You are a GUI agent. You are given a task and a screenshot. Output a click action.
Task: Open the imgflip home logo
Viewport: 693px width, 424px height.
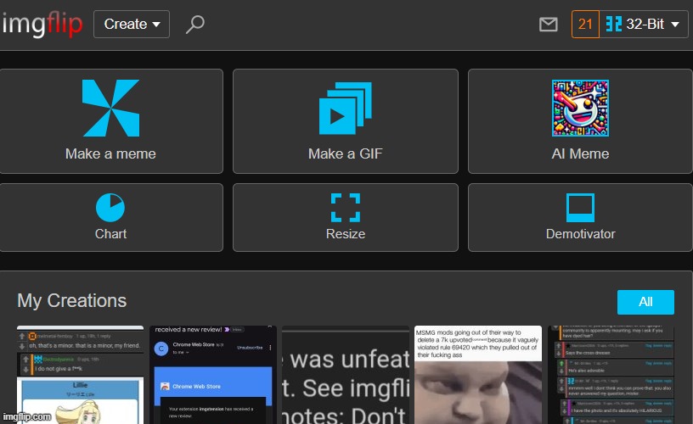click(x=42, y=24)
